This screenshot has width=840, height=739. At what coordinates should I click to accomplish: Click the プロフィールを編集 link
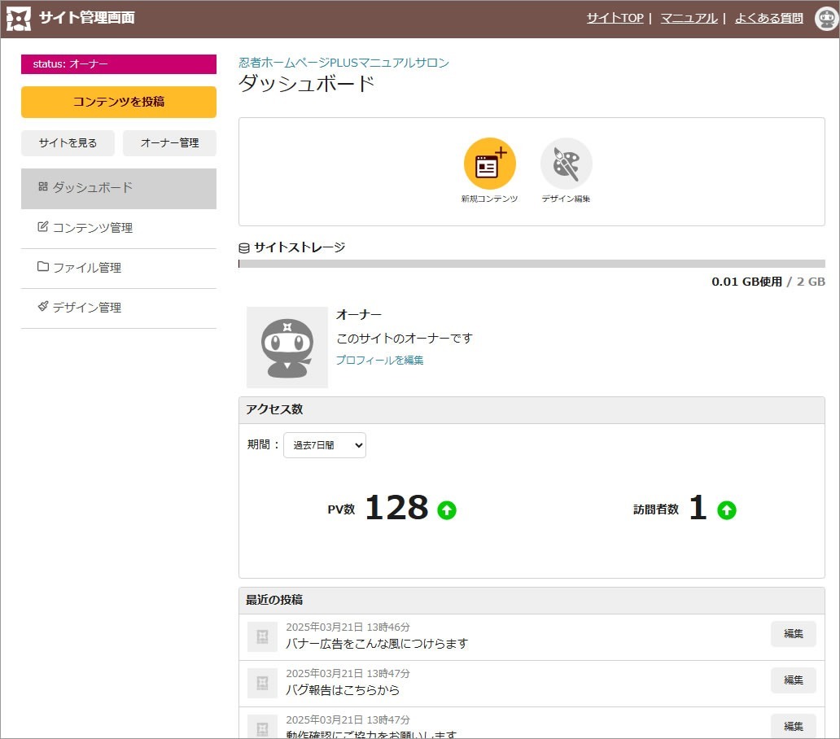379,360
